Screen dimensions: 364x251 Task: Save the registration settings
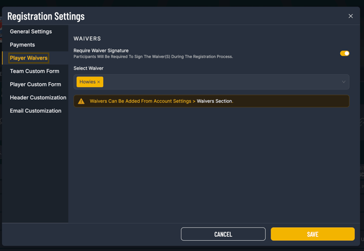click(x=312, y=234)
